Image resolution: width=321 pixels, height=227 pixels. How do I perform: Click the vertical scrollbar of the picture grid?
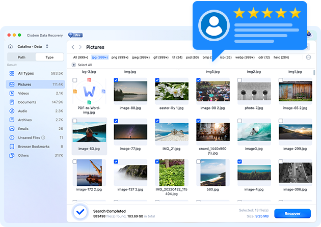[x=314, y=73]
